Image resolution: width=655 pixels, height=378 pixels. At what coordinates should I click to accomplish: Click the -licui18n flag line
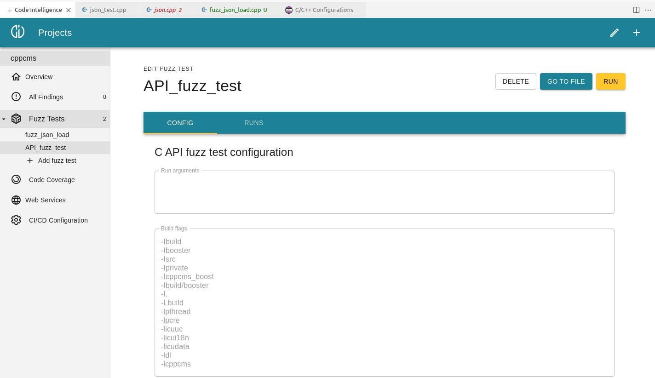175,338
